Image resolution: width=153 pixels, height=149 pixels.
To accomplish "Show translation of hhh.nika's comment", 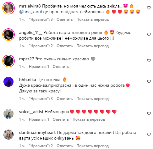I will (93, 99).
